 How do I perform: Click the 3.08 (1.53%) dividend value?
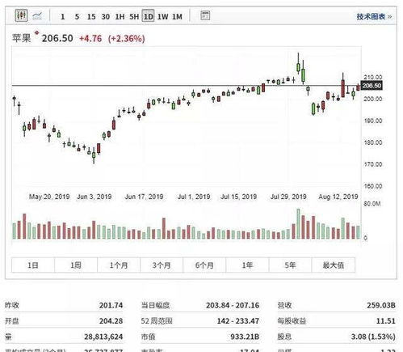(x=373, y=337)
